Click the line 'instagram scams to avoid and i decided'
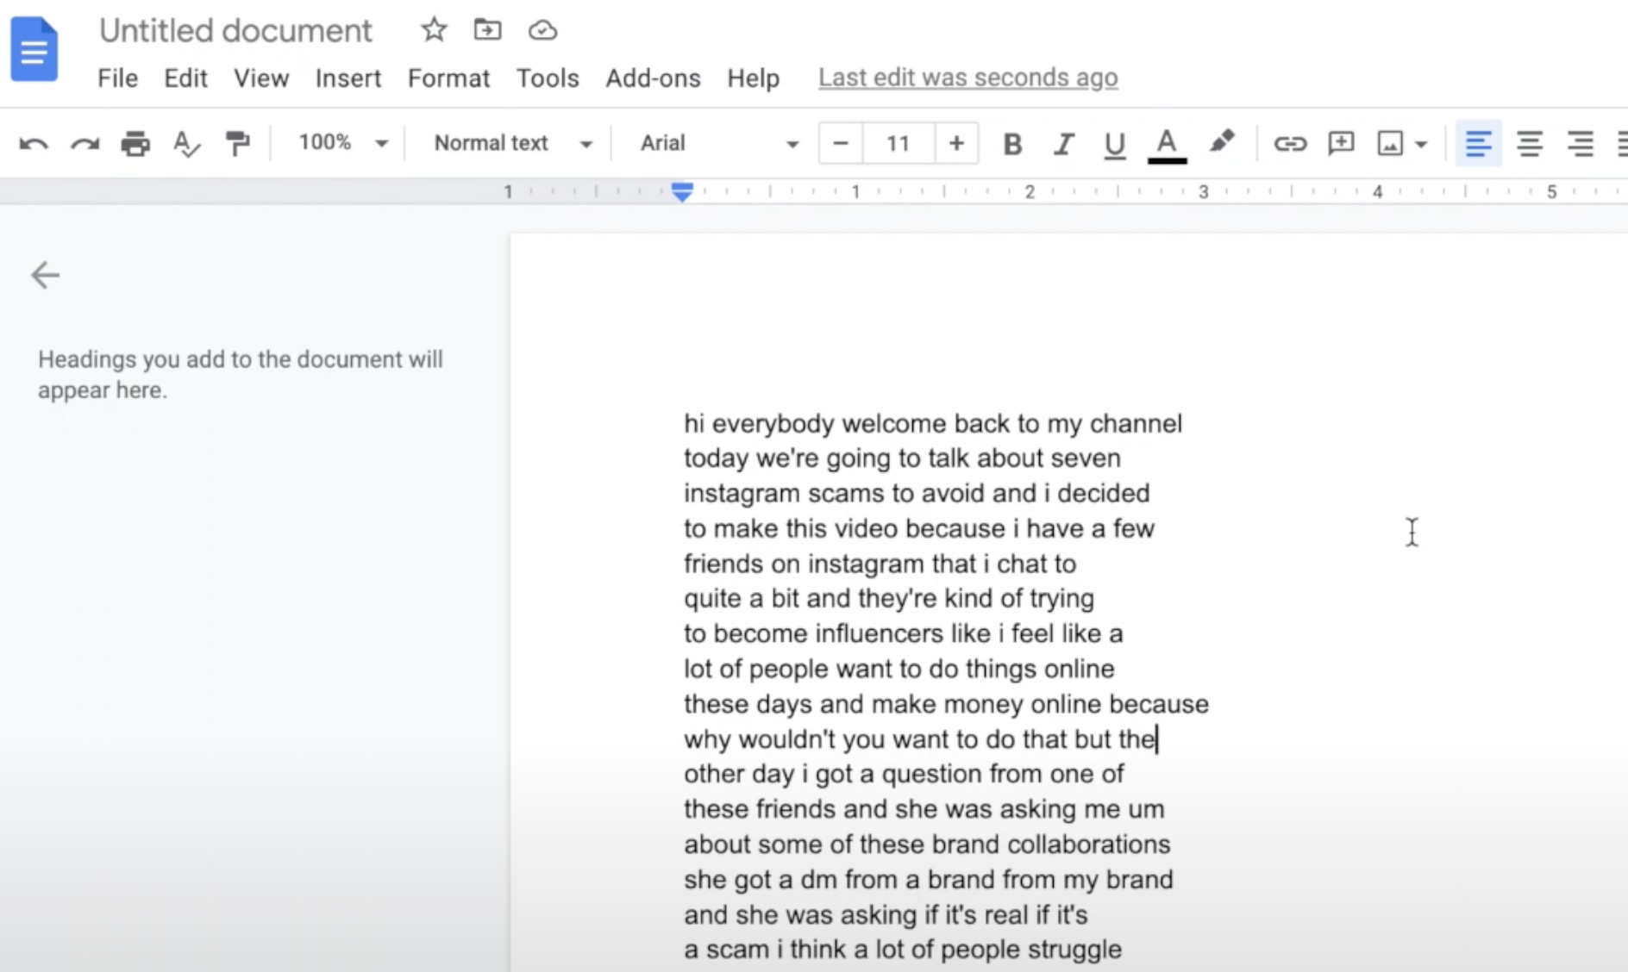The height and width of the screenshot is (972, 1628). point(917,493)
